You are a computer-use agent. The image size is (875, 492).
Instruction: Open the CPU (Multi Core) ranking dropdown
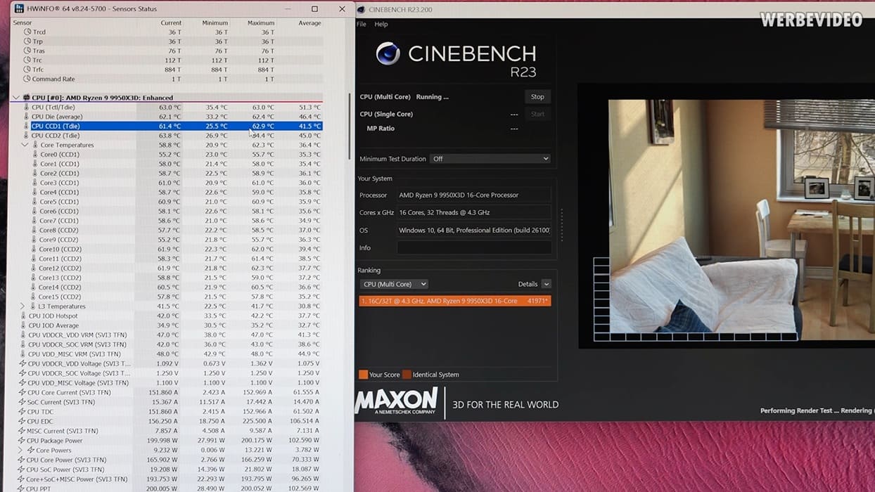click(394, 284)
